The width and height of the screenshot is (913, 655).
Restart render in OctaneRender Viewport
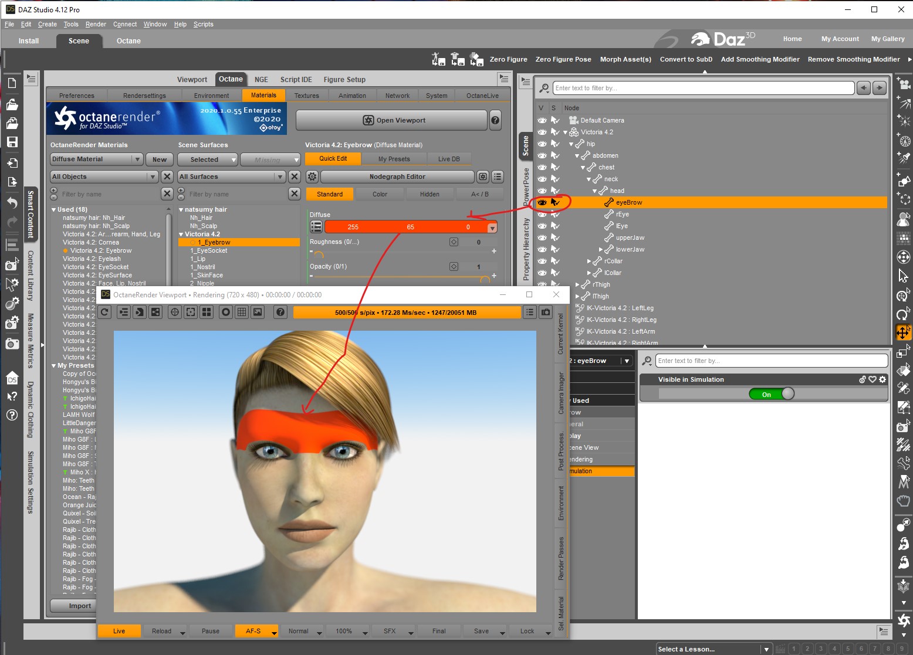click(104, 313)
